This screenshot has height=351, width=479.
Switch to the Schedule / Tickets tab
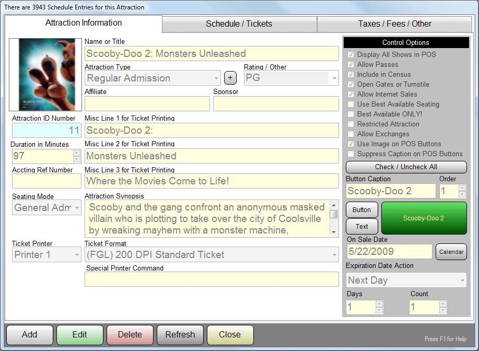click(239, 24)
